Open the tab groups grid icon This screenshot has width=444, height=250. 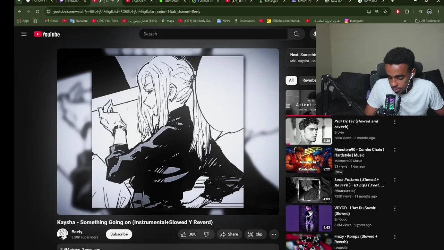[x=35, y=21]
